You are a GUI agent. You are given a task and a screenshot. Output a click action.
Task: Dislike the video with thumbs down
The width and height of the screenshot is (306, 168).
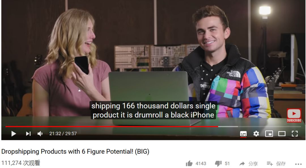[218, 163]
